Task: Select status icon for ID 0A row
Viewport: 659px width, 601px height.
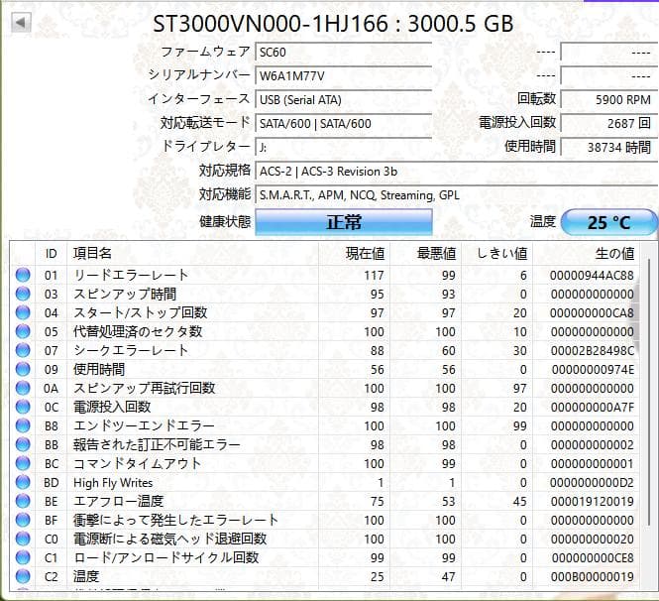Action: click(x=23, y=388)
